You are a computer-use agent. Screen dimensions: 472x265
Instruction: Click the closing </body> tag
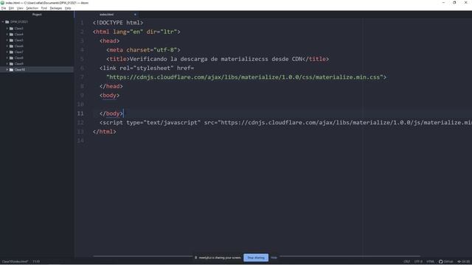click(x=111, y=113)
